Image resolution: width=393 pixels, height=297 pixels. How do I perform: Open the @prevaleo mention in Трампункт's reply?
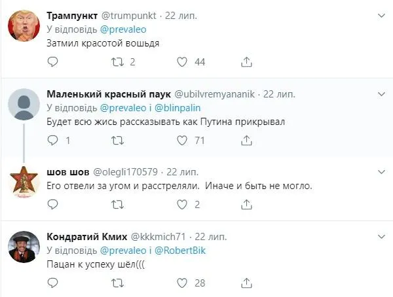(x=124, y=28)
